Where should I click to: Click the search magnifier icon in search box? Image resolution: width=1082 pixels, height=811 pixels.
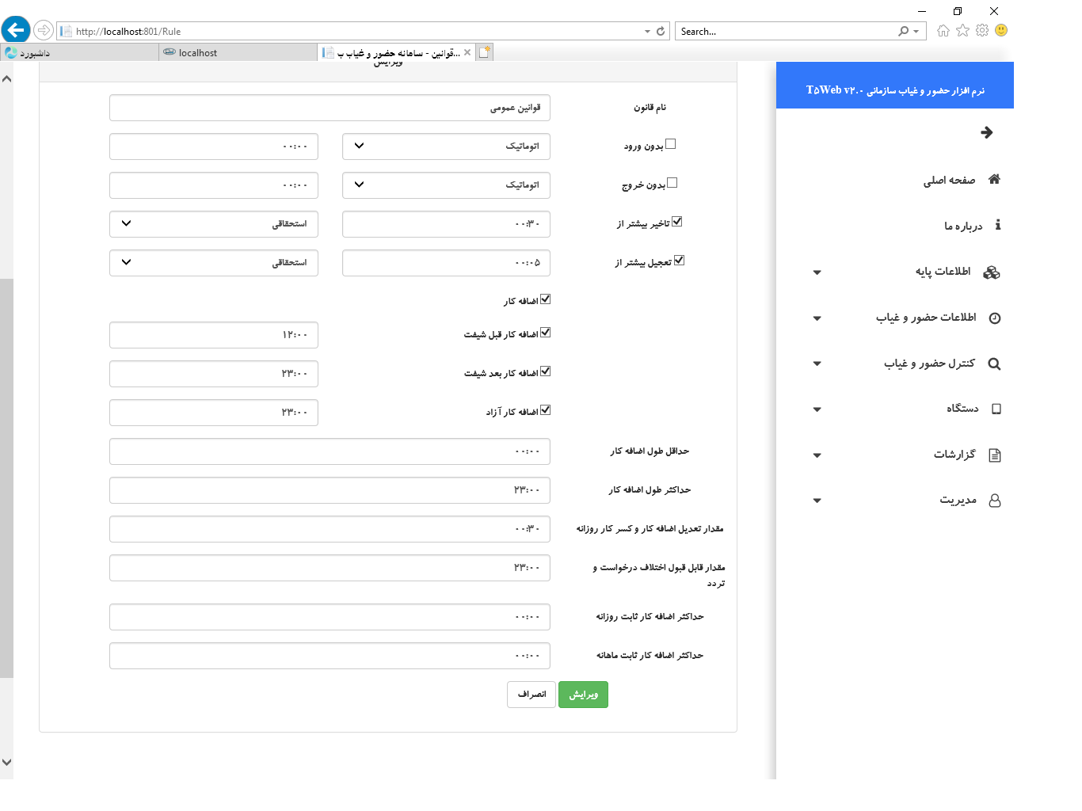point(903,32)
